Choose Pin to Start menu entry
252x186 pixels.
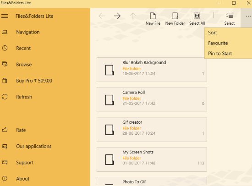point(228,54)
